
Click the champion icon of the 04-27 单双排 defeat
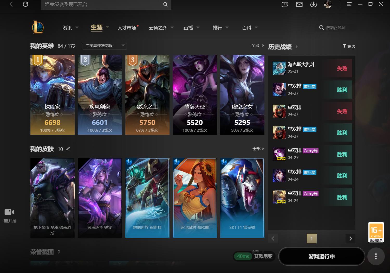(x=279, y=111)
